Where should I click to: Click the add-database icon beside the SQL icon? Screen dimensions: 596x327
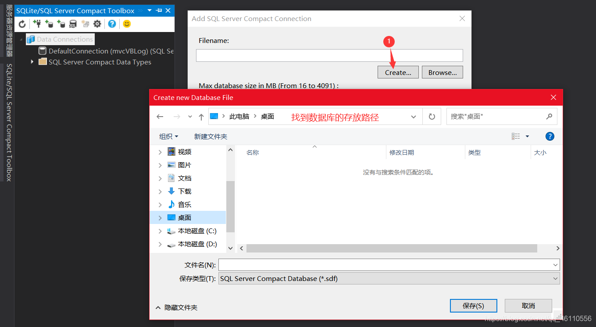61,24
